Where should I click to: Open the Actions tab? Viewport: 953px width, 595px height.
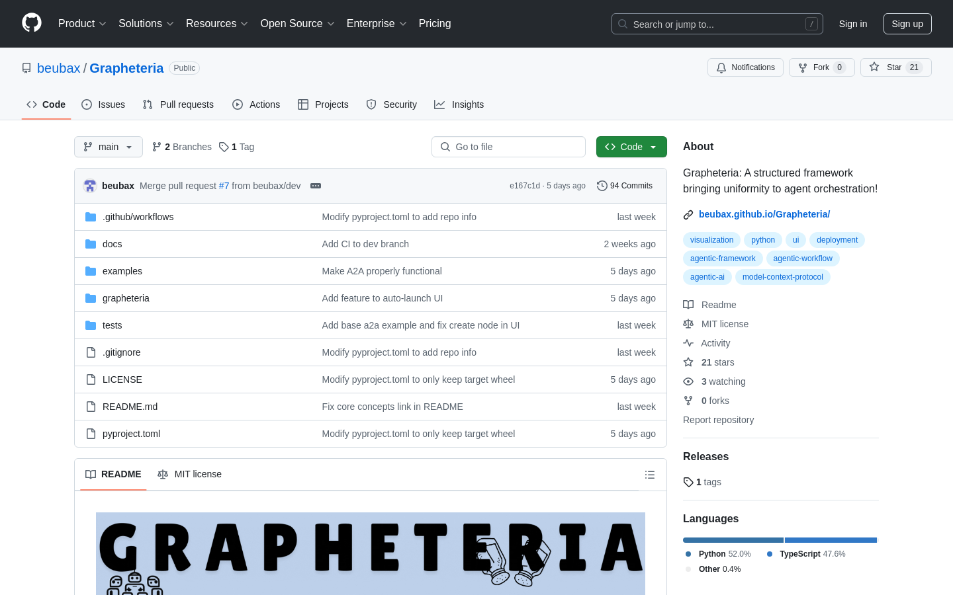pyautogui.click(x=256, y=104)
